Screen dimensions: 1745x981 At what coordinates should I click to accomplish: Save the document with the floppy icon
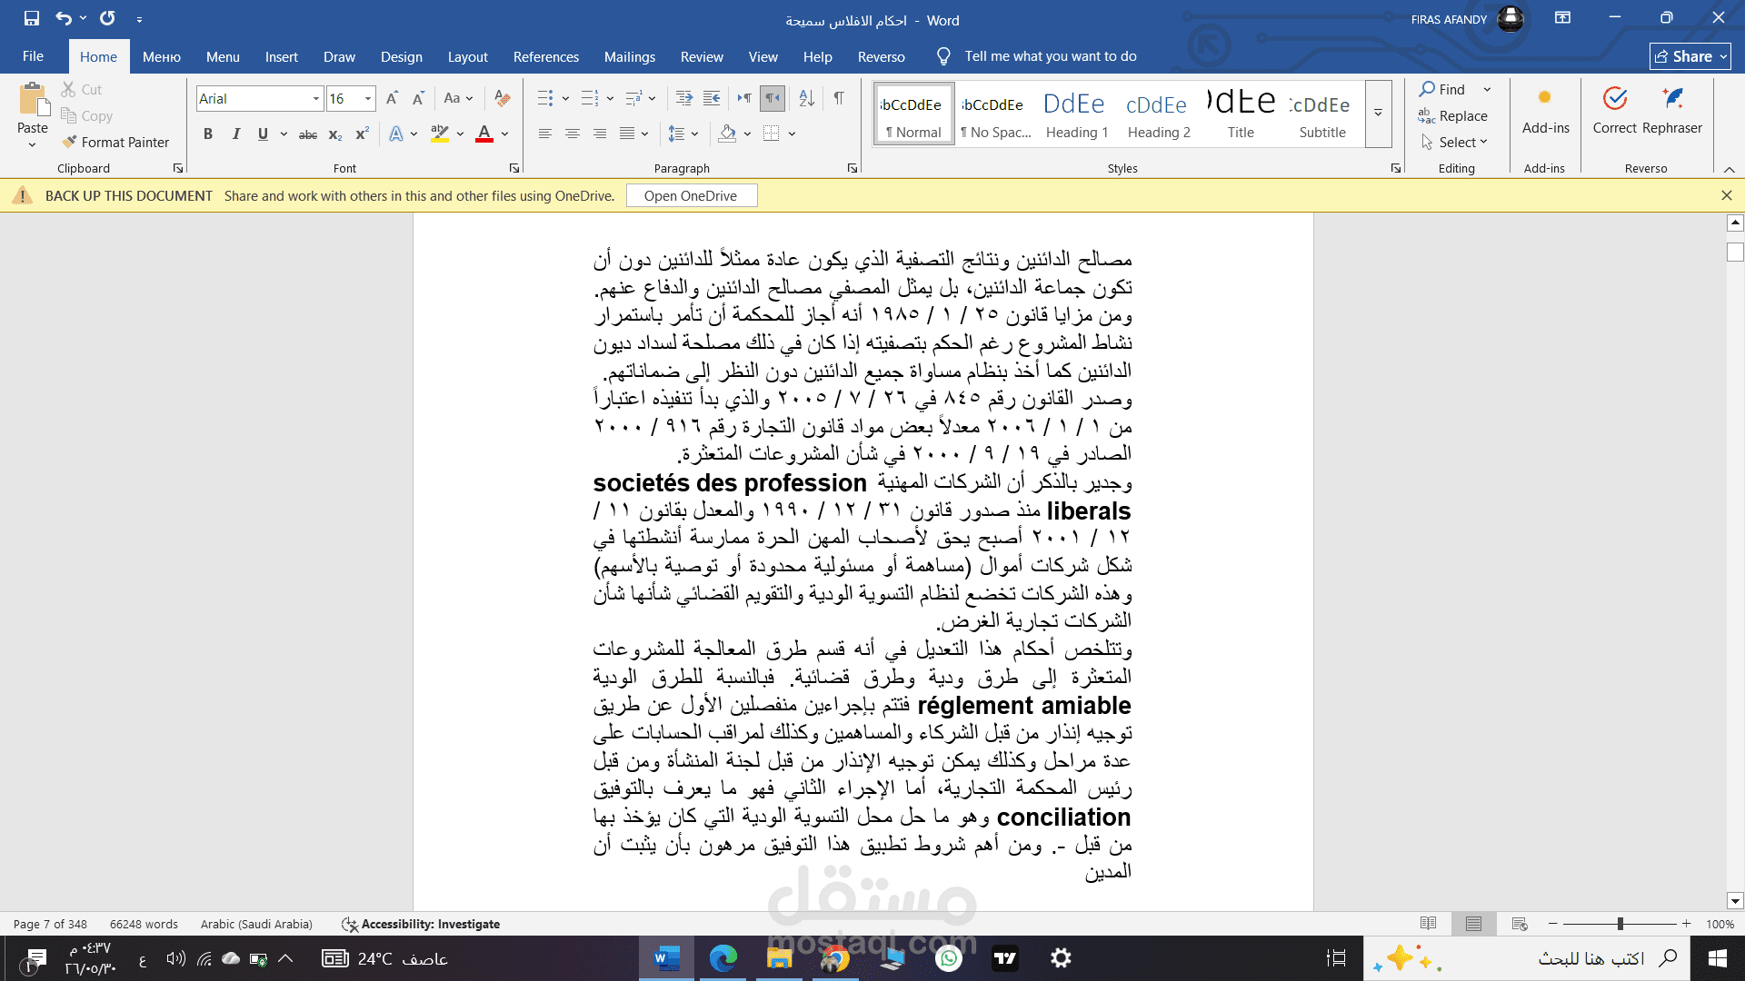32,18
